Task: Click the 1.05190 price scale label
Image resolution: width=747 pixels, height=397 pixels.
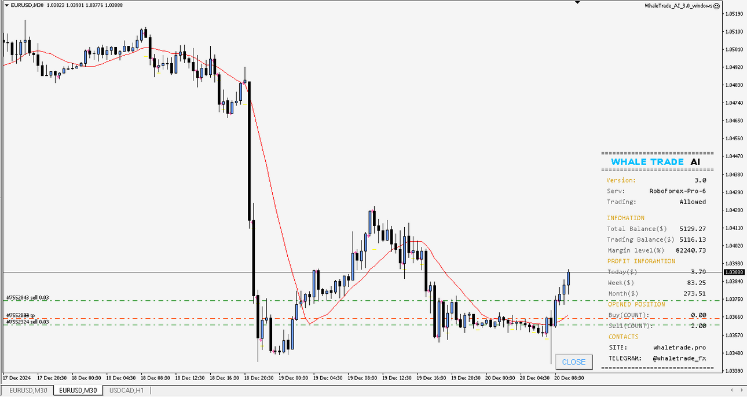Action: click(735, 13)
